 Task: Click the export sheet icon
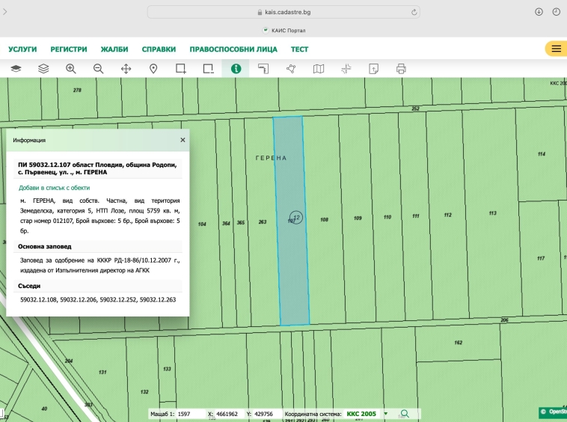coord(373,68)
